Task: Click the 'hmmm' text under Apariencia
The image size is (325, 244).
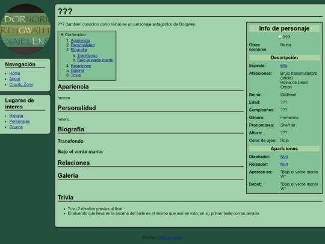Action: 64,98
